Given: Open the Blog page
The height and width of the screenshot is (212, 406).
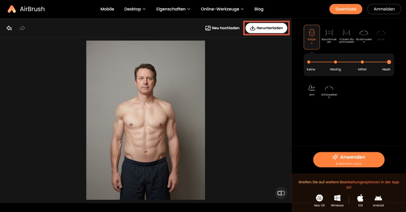Looking at the screenshot, I should (259, 9).
